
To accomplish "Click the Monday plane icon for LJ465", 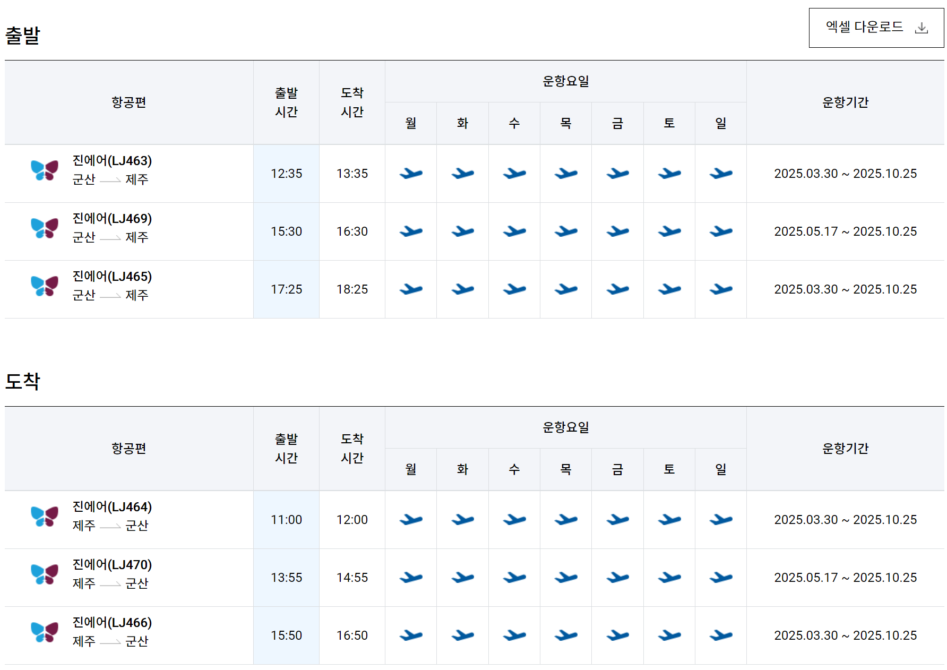I will (x=411, y=289).
